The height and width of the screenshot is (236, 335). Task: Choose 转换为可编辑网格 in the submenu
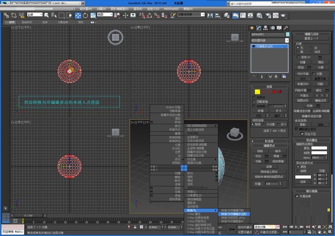[234, 210]
